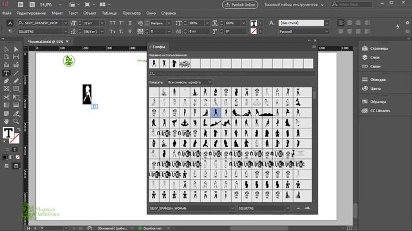Open the font family dropdown SEXY_SPANISH_WOM
412x231 pixels.
(x=66, y=23)
